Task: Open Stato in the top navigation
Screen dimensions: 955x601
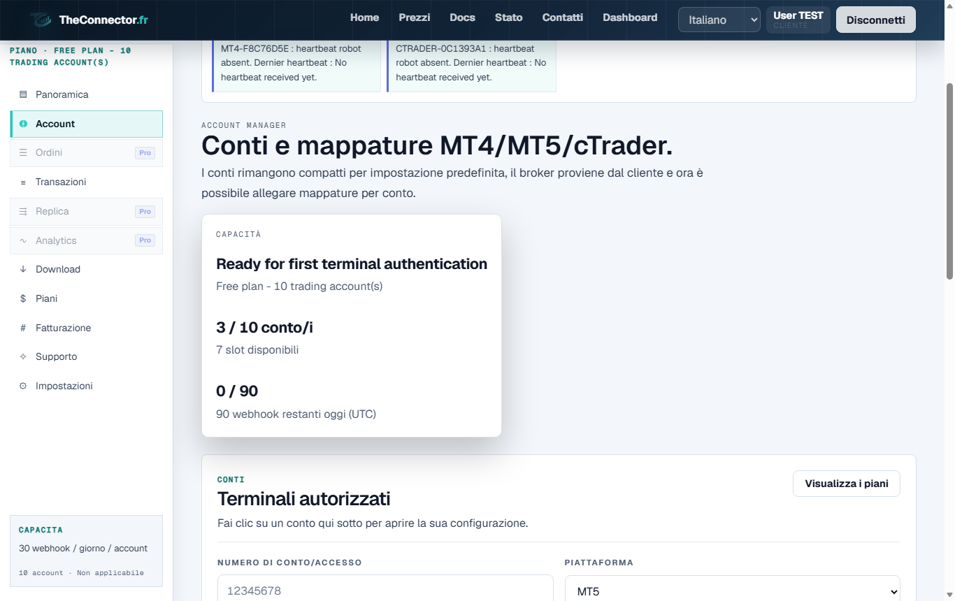Action: click(x=508, y=17)
